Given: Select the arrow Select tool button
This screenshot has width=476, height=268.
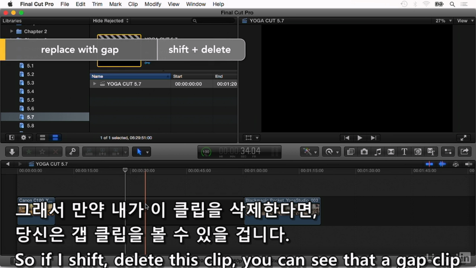Looking at the screenshot, I should tap(139, 151).
